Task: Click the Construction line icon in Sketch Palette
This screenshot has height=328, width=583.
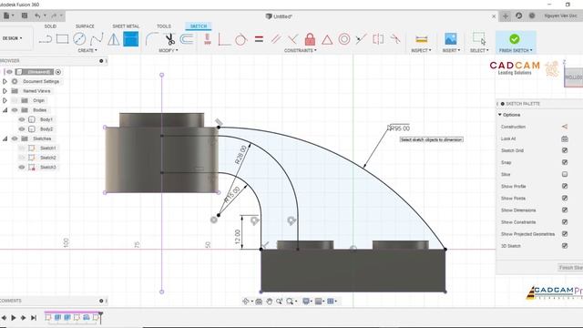Action: (565, 127)
